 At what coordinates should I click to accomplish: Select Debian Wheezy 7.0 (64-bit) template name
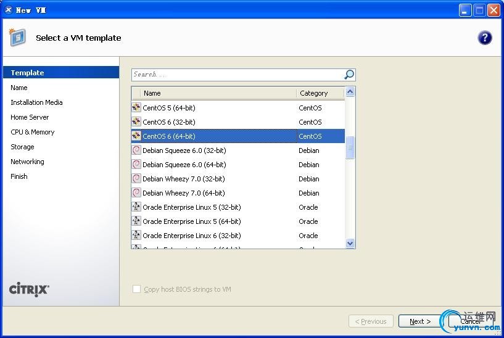click(184, 192)
